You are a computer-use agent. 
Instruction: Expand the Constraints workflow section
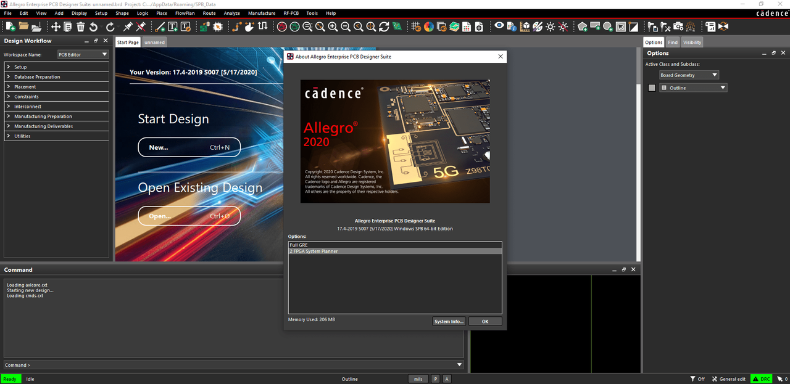tap(57, 97)
